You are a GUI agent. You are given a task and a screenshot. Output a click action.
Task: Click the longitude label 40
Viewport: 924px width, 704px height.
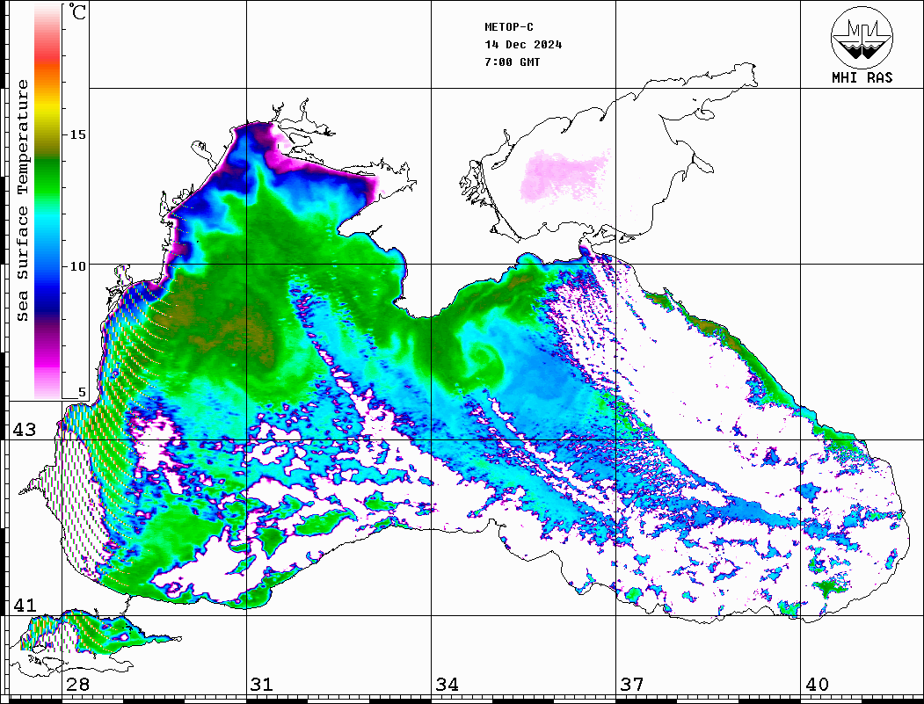click(x=817, y=685)
